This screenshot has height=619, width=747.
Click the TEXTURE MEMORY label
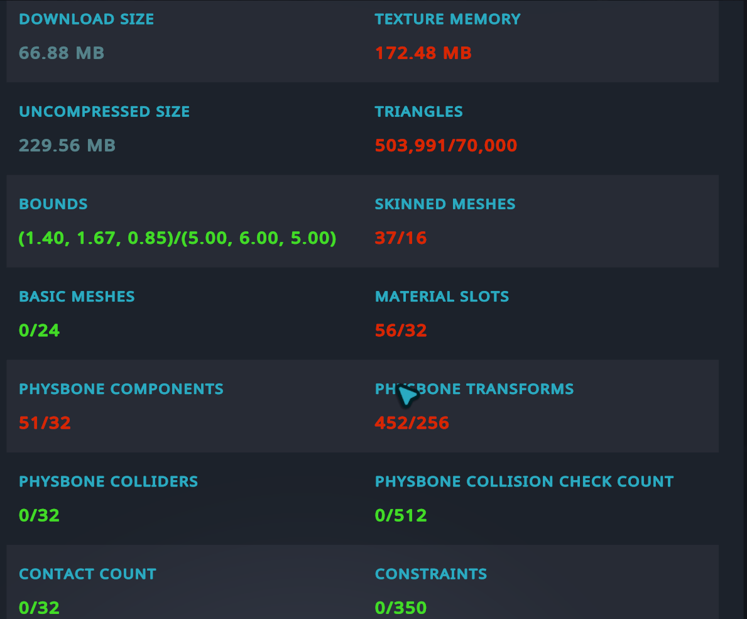pyautogui.click(x=447, y=19)
